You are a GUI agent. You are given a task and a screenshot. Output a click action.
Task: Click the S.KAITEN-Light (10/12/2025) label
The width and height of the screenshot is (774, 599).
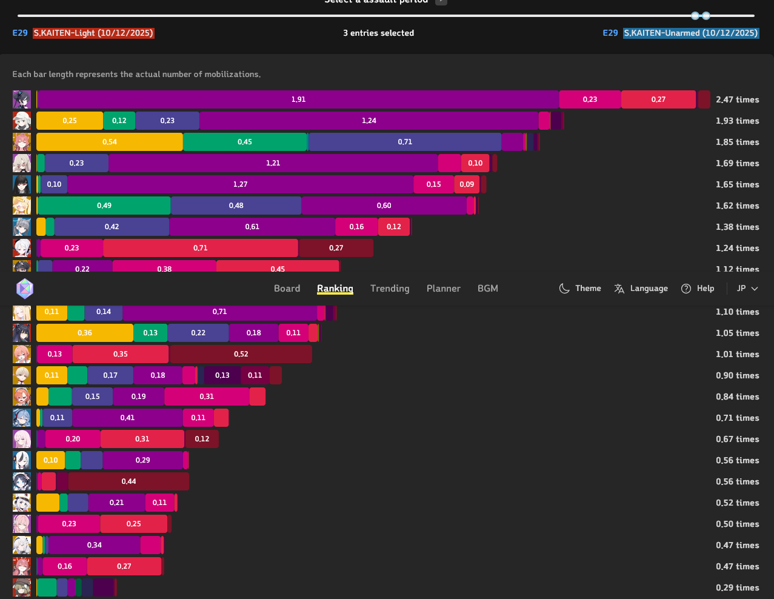pyautogui.click(x=93, y=33)
